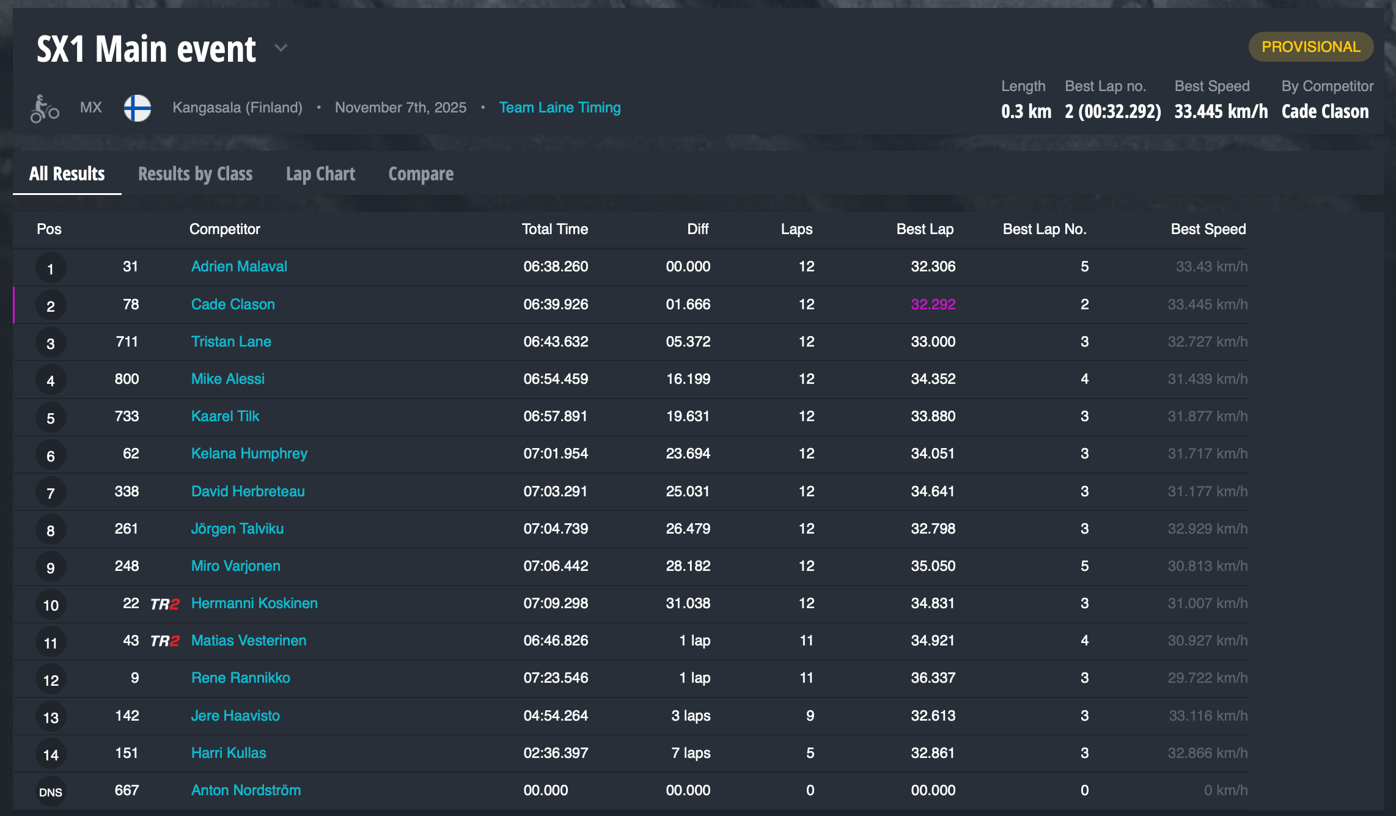The width and height of the screenshot is (1396, 816).
Task: Open Cade Clason competitor link
Action: click(233, 304)
